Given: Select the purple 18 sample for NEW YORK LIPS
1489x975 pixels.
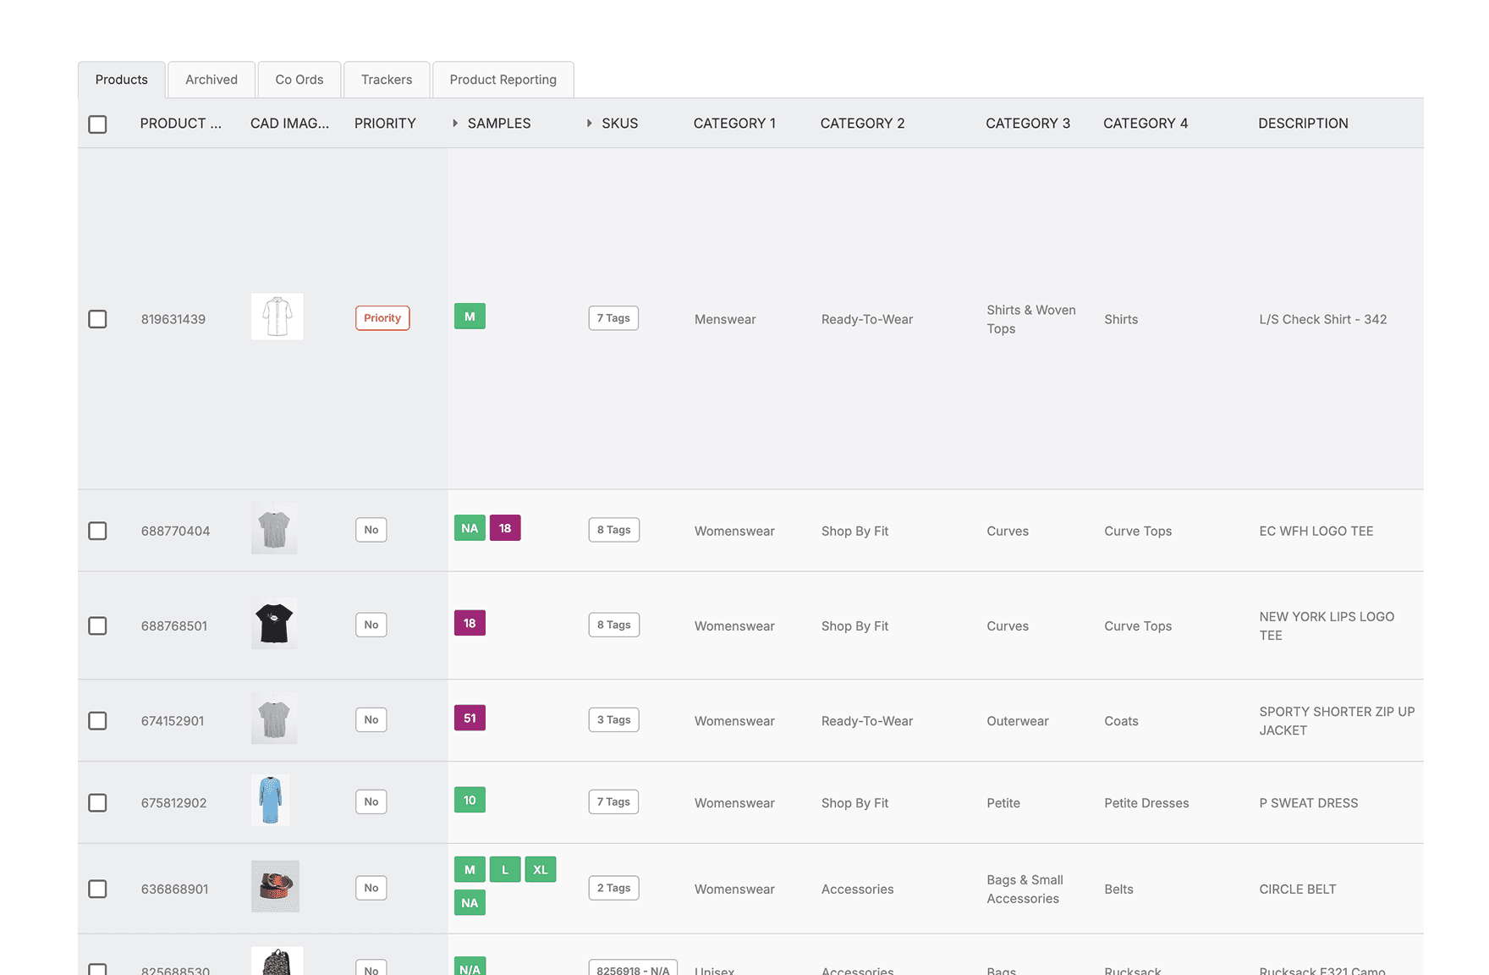Looking at the screenshot, I should (x=470, y=623).
